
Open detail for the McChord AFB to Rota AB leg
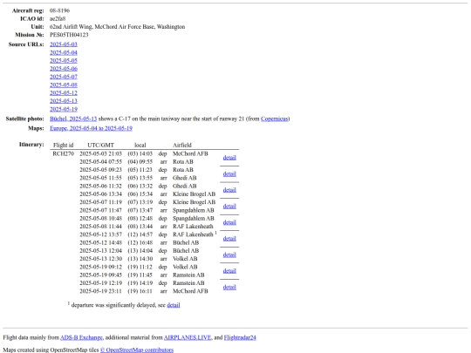(x=229, y=158)
